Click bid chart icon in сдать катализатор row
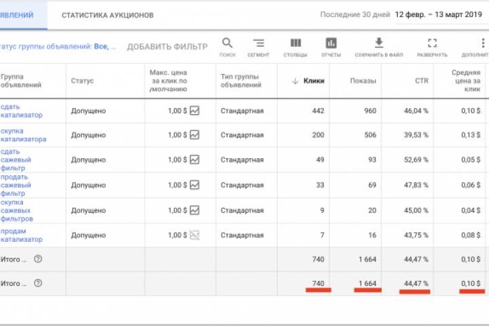This screenshot has height=326, width=489. click(195, 110)
